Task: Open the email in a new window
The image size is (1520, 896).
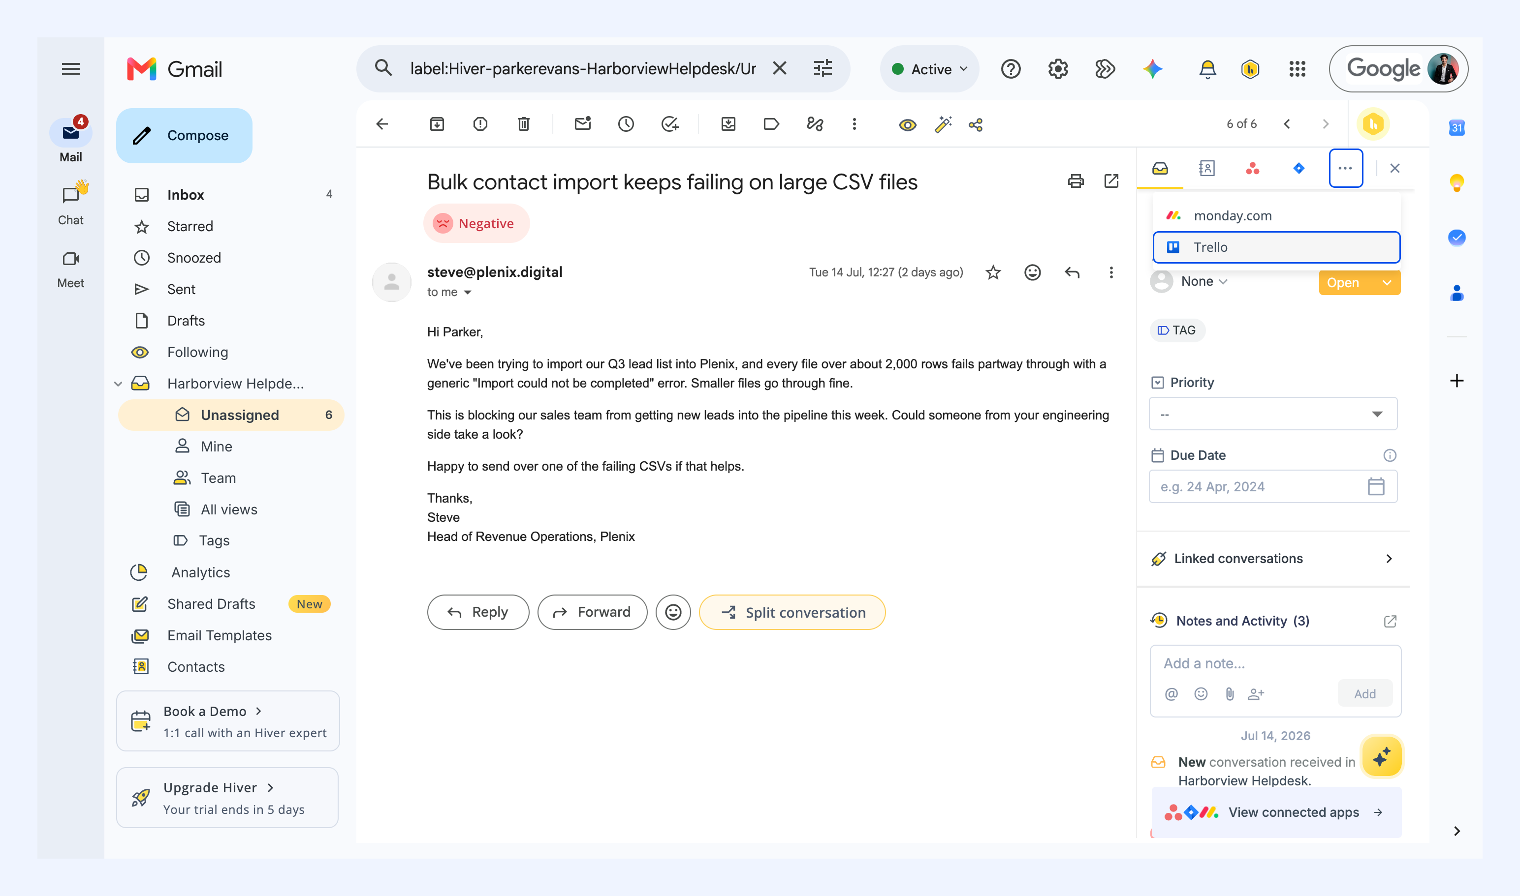Action: [x=1111, y=181]
